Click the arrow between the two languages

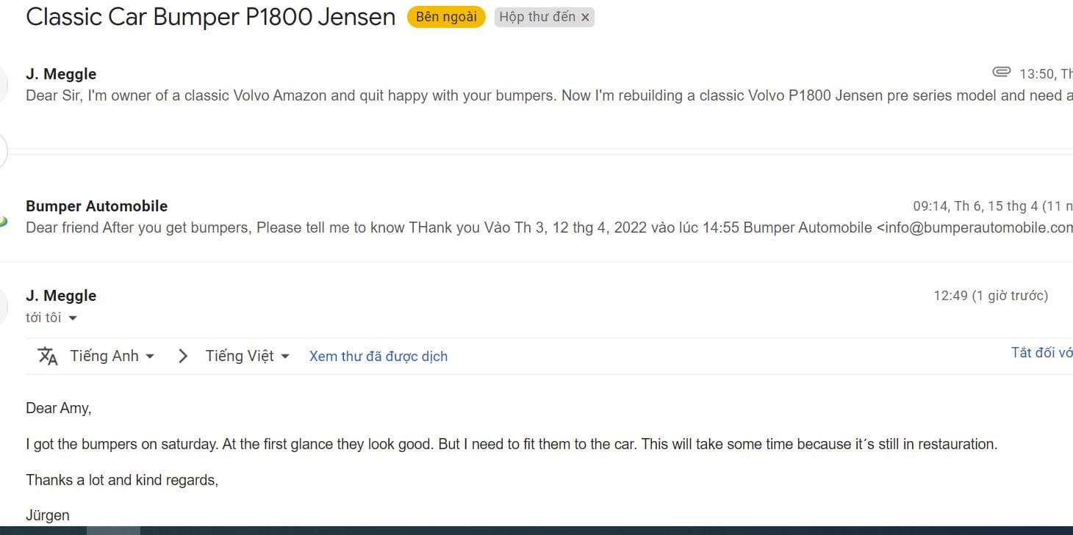point(183,356)
